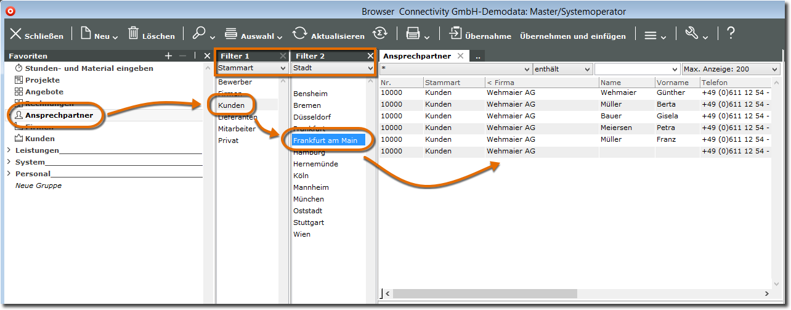Image resolution: width=791 pixels, height=310 pixels.
Task: Open the Stammart dropdown in Filter 1
Action: click(x=252, y=68)
